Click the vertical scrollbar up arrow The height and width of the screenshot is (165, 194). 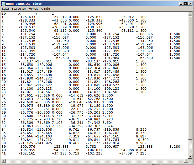pos(190,14)
